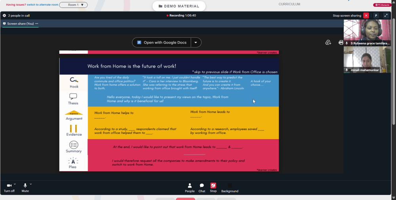The width and height of the screenshot is (396, 200).
Task: Click the slide title 'Work from Home is the future of work!'
Action: point(131,66)
